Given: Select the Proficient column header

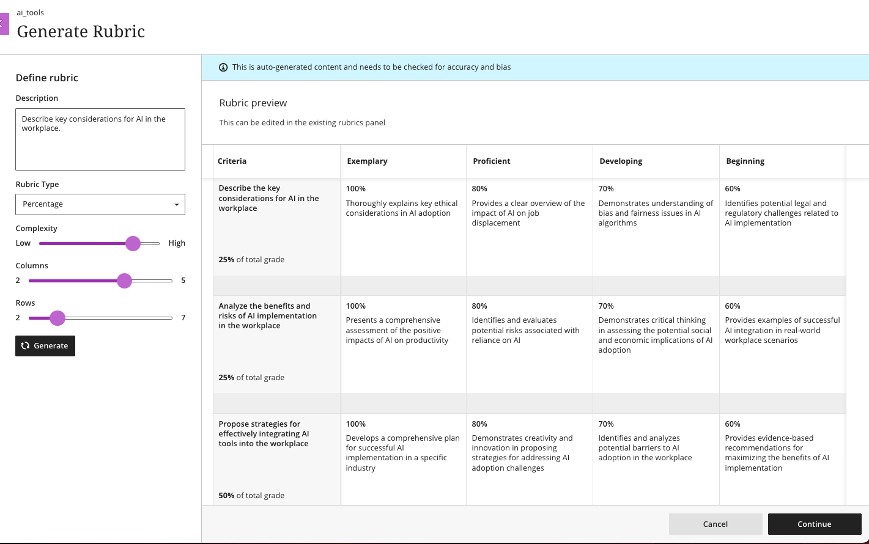Looking at the screenshot, I should click(x=491, y=161).
